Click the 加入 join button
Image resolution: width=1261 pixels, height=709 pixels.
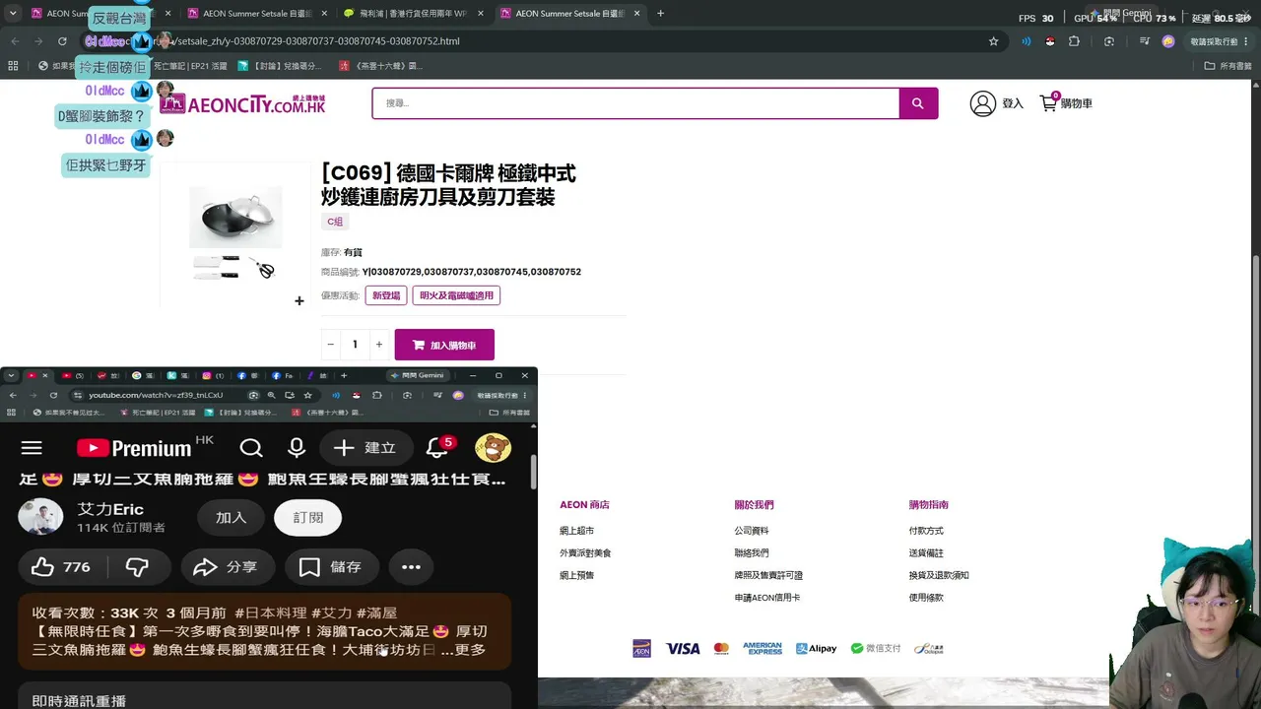coord(231,518)
